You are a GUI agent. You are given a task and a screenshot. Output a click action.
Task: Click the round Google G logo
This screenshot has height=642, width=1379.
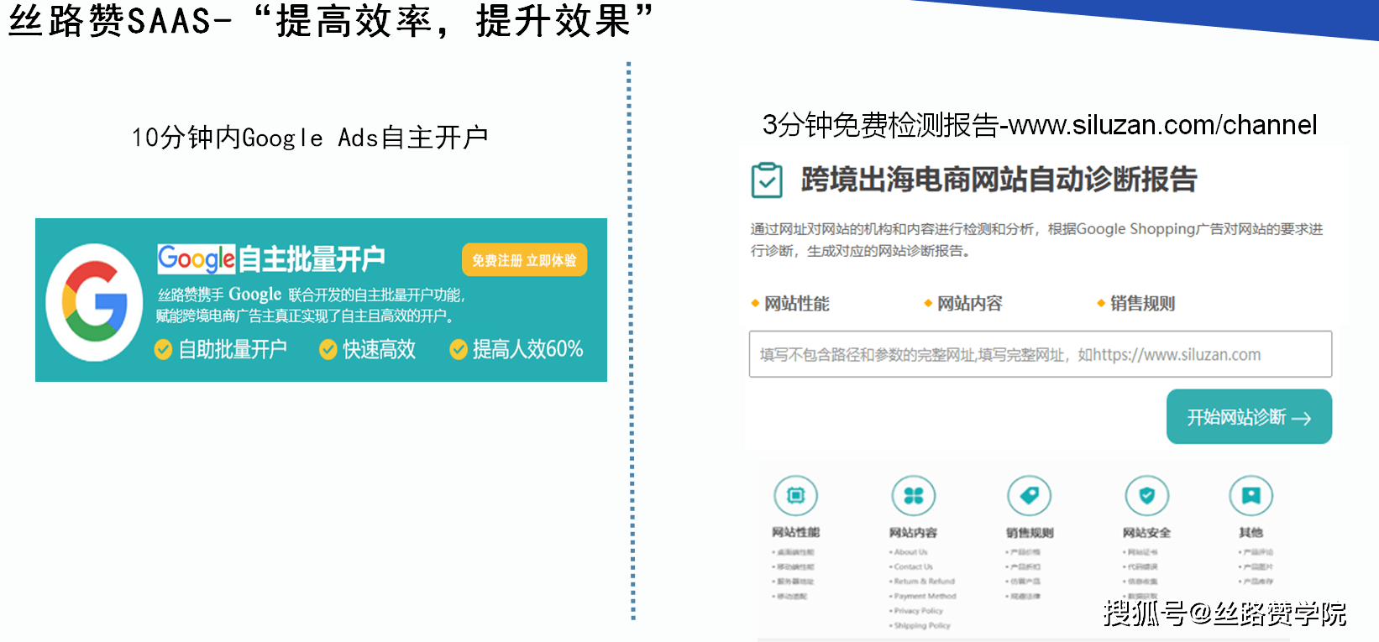pos(94,302)
